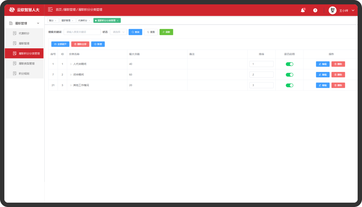
Task: Expand the 人代会期间 category row
Action: (x=71, y=64)
